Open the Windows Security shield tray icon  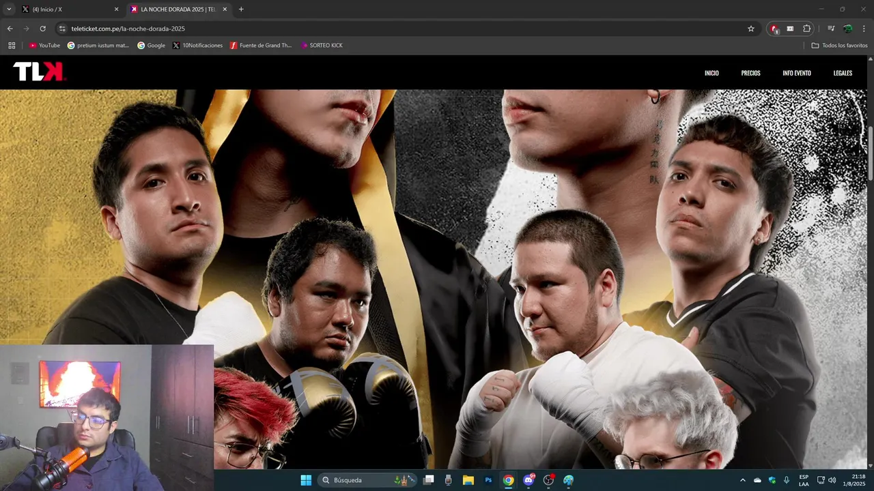click(772, 480)
